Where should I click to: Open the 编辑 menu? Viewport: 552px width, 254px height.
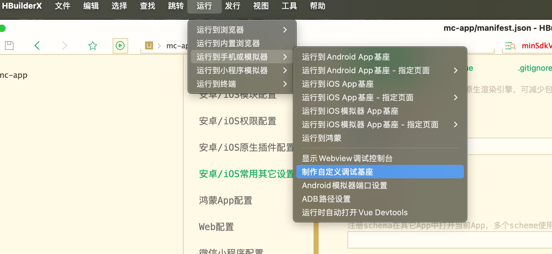tap(91, 6)
